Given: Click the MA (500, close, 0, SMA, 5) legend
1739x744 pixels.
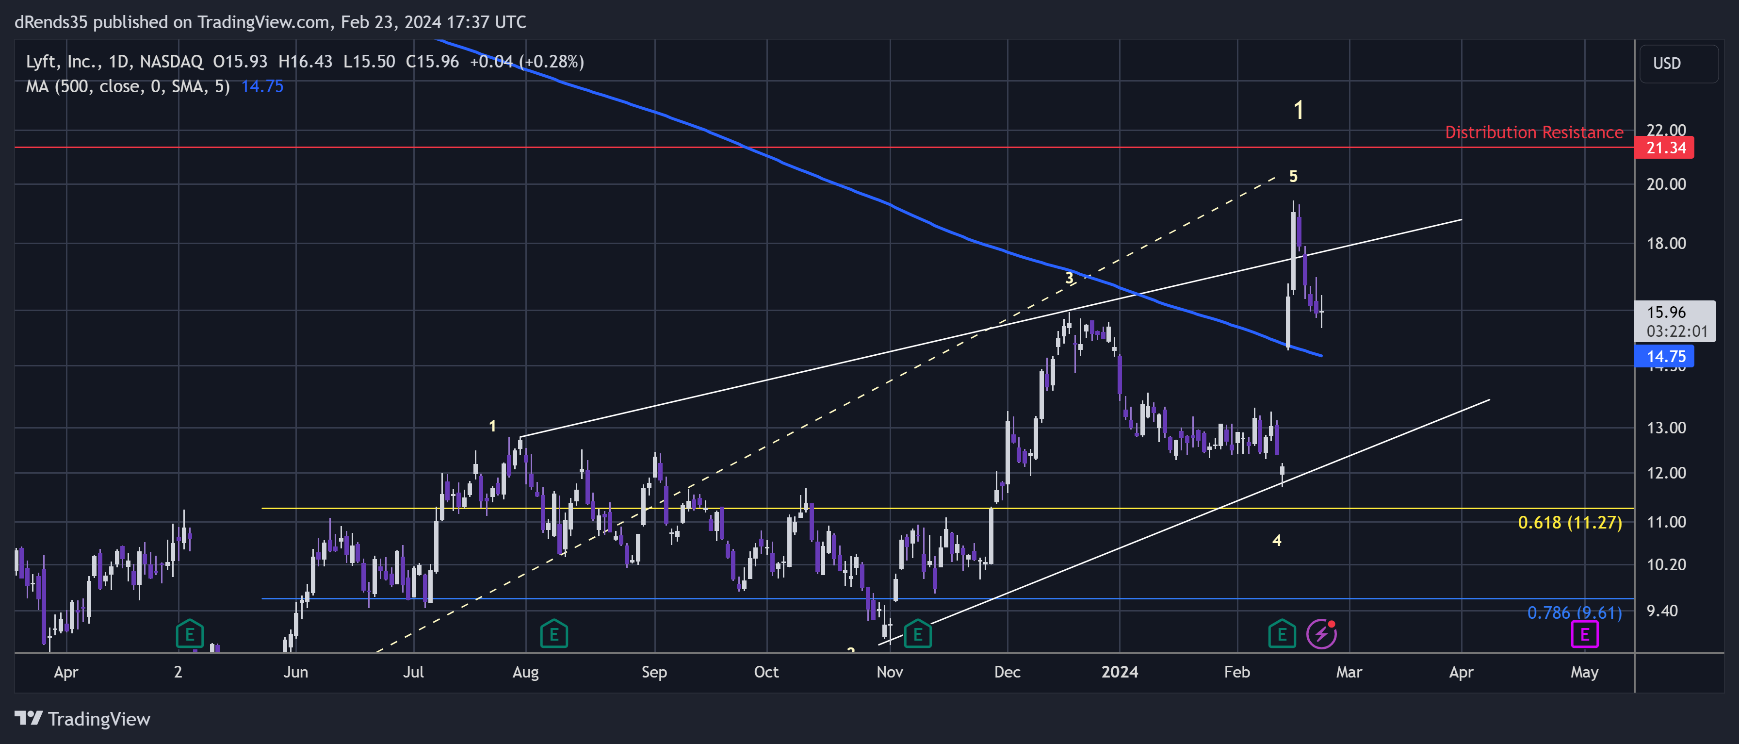Looking at the screenshot, I should [x=128, y=86].
